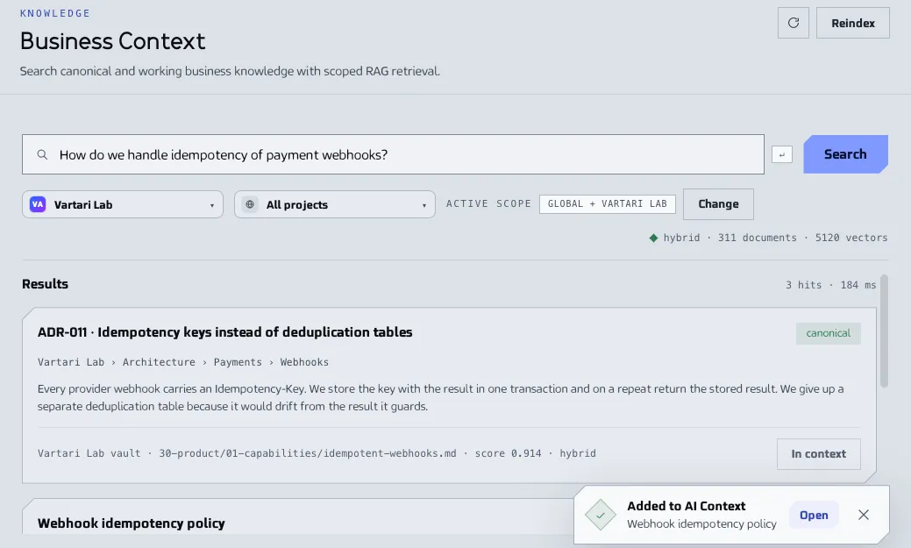Click the enter-key hint icon

782,154
